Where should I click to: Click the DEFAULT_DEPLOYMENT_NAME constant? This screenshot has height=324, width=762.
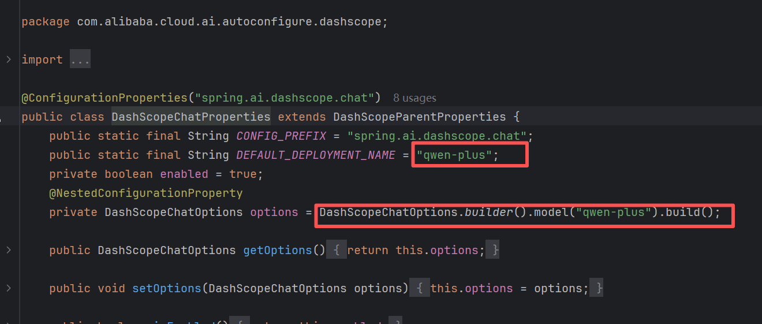click(316, 155)
